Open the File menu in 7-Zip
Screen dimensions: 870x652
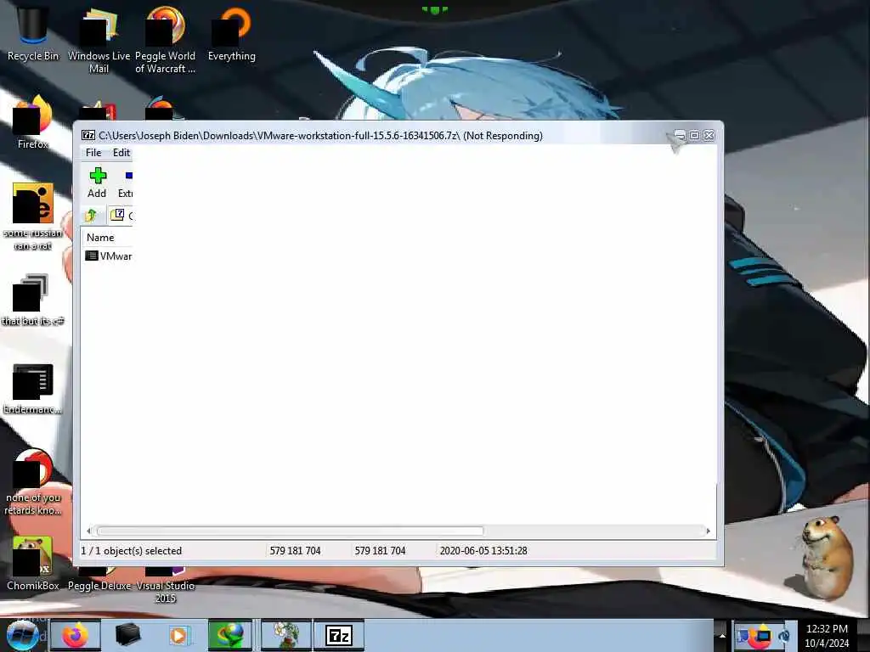pyautogui.click(x=93, y=153)
